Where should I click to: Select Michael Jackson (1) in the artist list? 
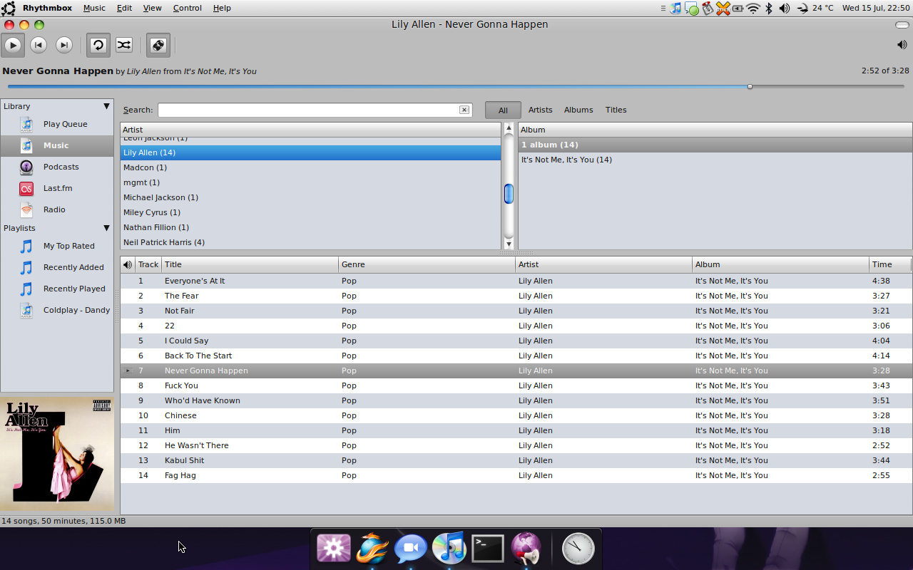click(310, 197)
